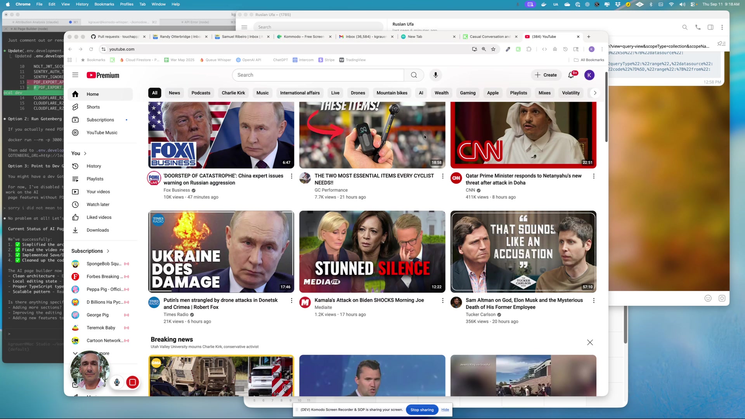Image resolution: width=745 pixels, height=419 pixels.
Task: Open SpongeBob subscription channel
Action: (x=100, y=264)
